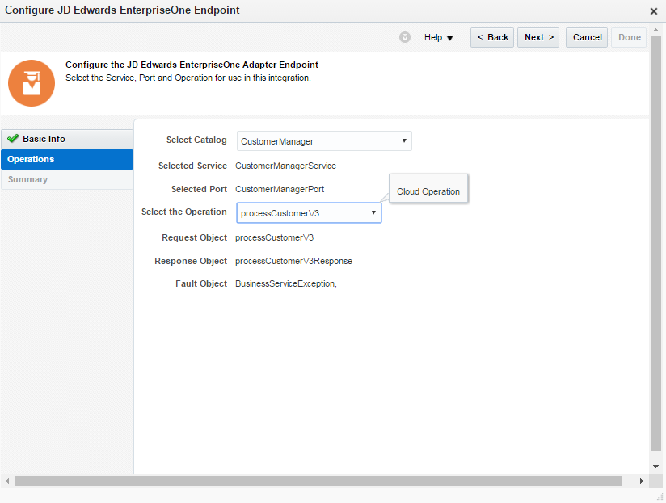This screenshot has width=666, height=503.
Task: Select the Operations step in sidebar
Action: pos(67,159)
